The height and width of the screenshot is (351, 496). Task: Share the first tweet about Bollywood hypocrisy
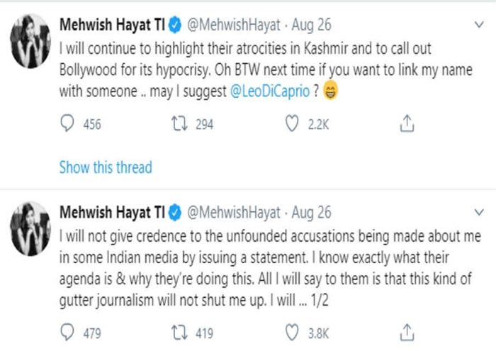(x=407, y=124)
